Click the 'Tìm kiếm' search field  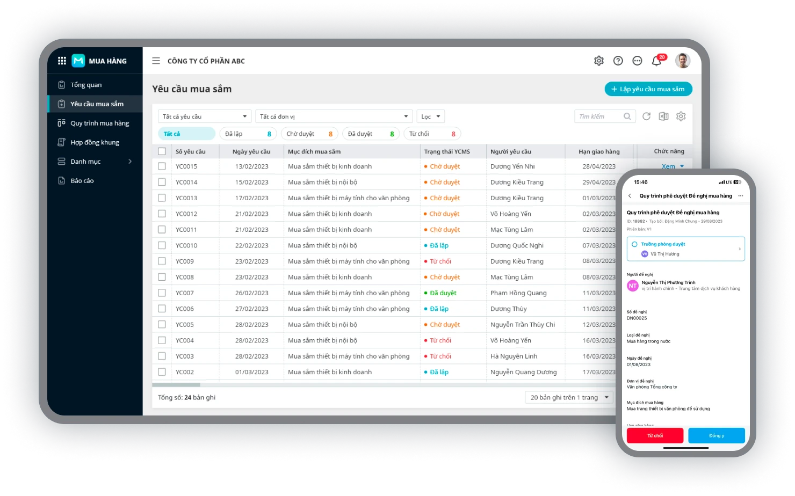pos(599,116)
